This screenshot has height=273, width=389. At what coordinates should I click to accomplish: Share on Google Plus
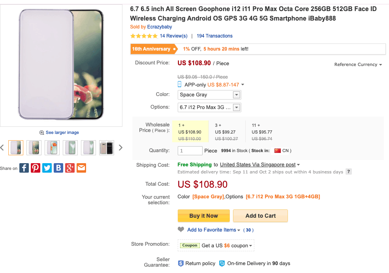[70, 168]
